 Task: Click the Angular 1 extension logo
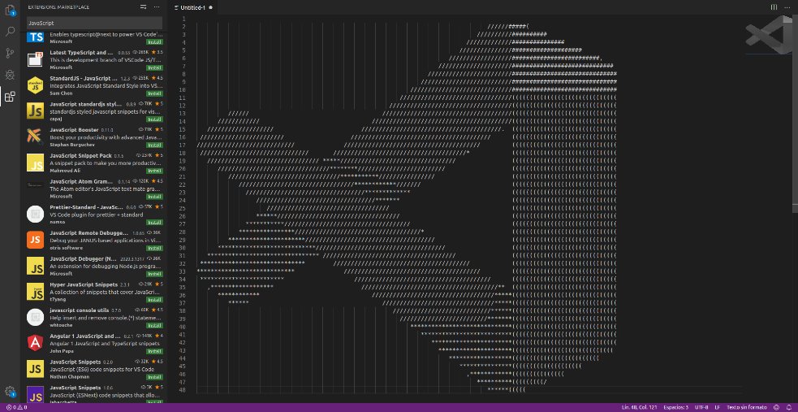tap(35, 343)
